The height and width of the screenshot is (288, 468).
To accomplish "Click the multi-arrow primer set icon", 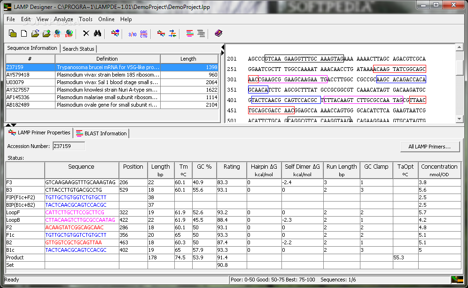I will [x=172, y=33].
